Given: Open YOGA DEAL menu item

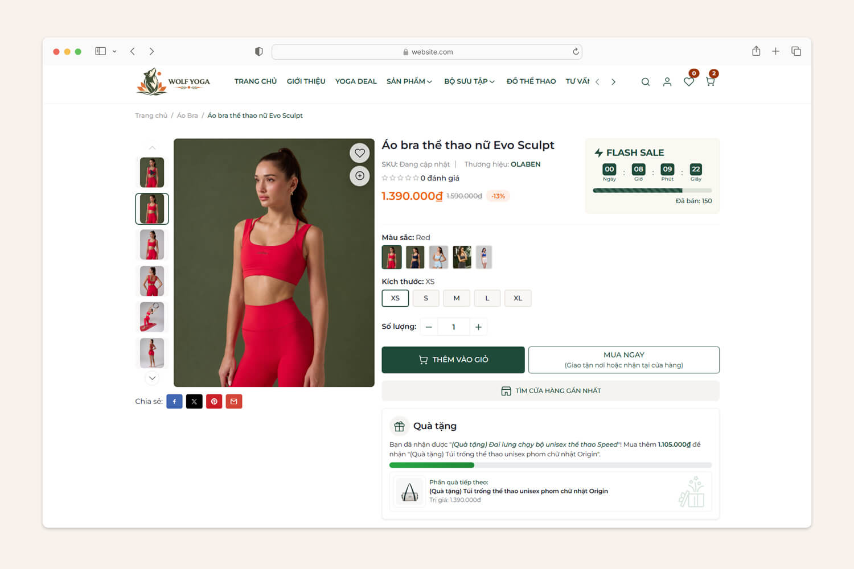Looking at the screenshot, I should (356, 81).
